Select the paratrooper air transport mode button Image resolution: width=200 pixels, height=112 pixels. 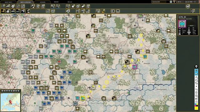click(x=23, y=11)
